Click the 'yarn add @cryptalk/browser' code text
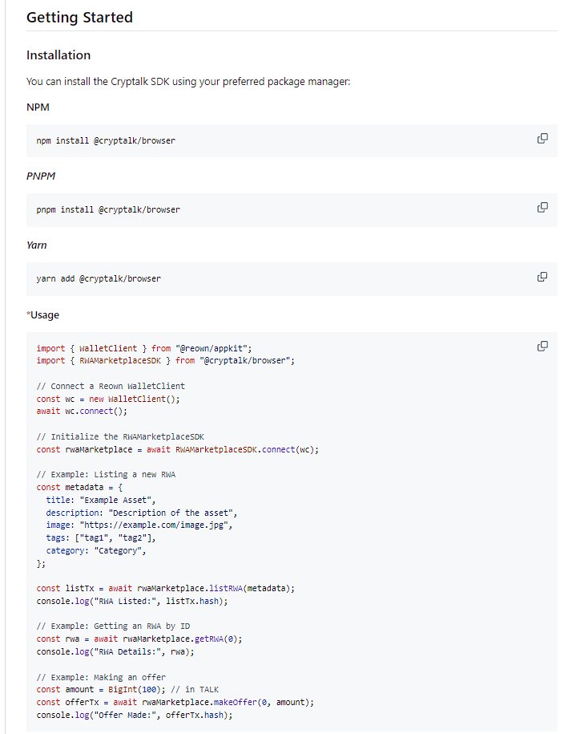Image resolution: width=572 pixels, height=734 pixels. coord(99,278)
